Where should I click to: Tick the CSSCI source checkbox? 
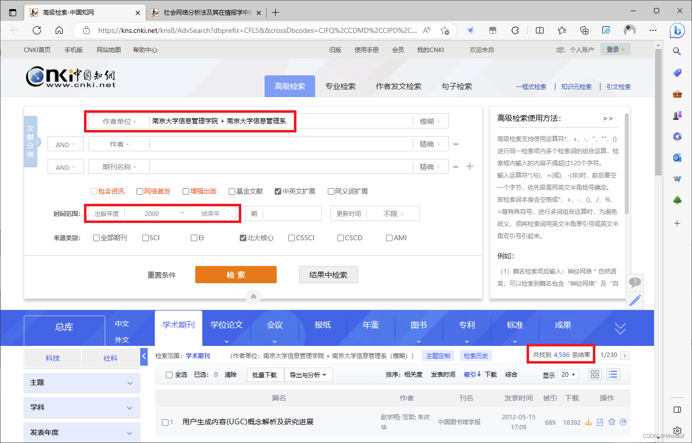click(291, 238)
